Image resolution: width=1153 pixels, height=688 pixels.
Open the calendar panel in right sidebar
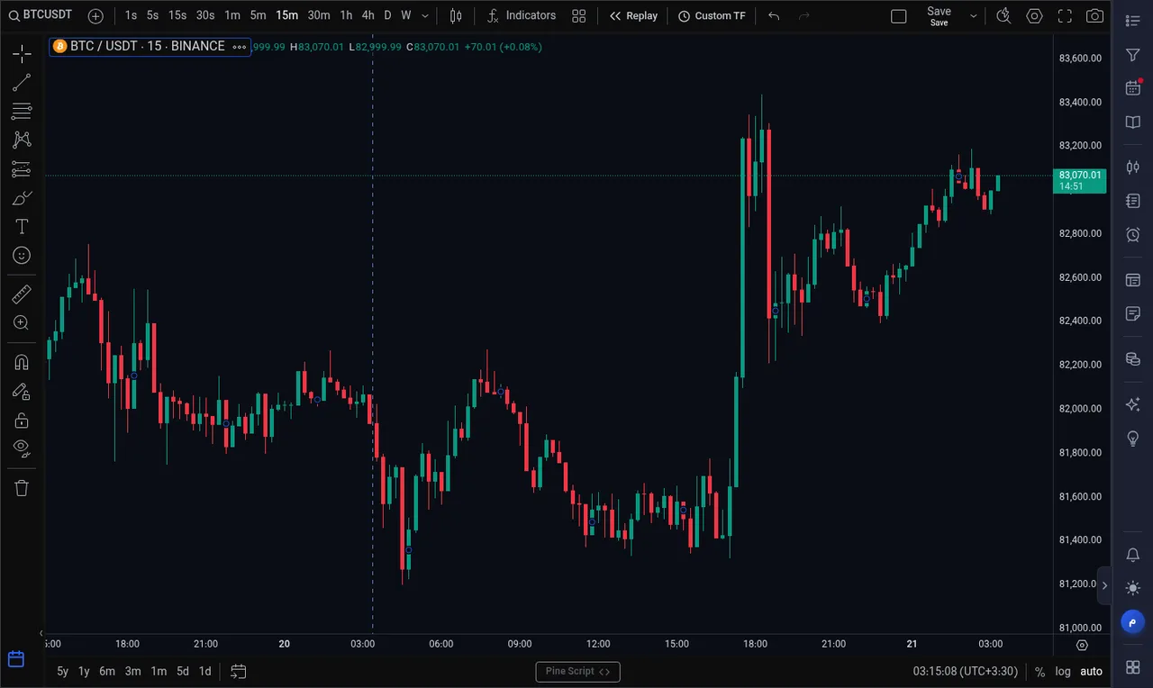click(1133, 87)
